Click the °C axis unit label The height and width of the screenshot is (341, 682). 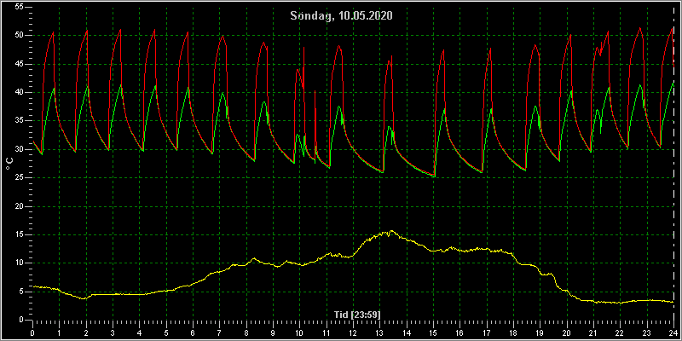tap(9, 164)
